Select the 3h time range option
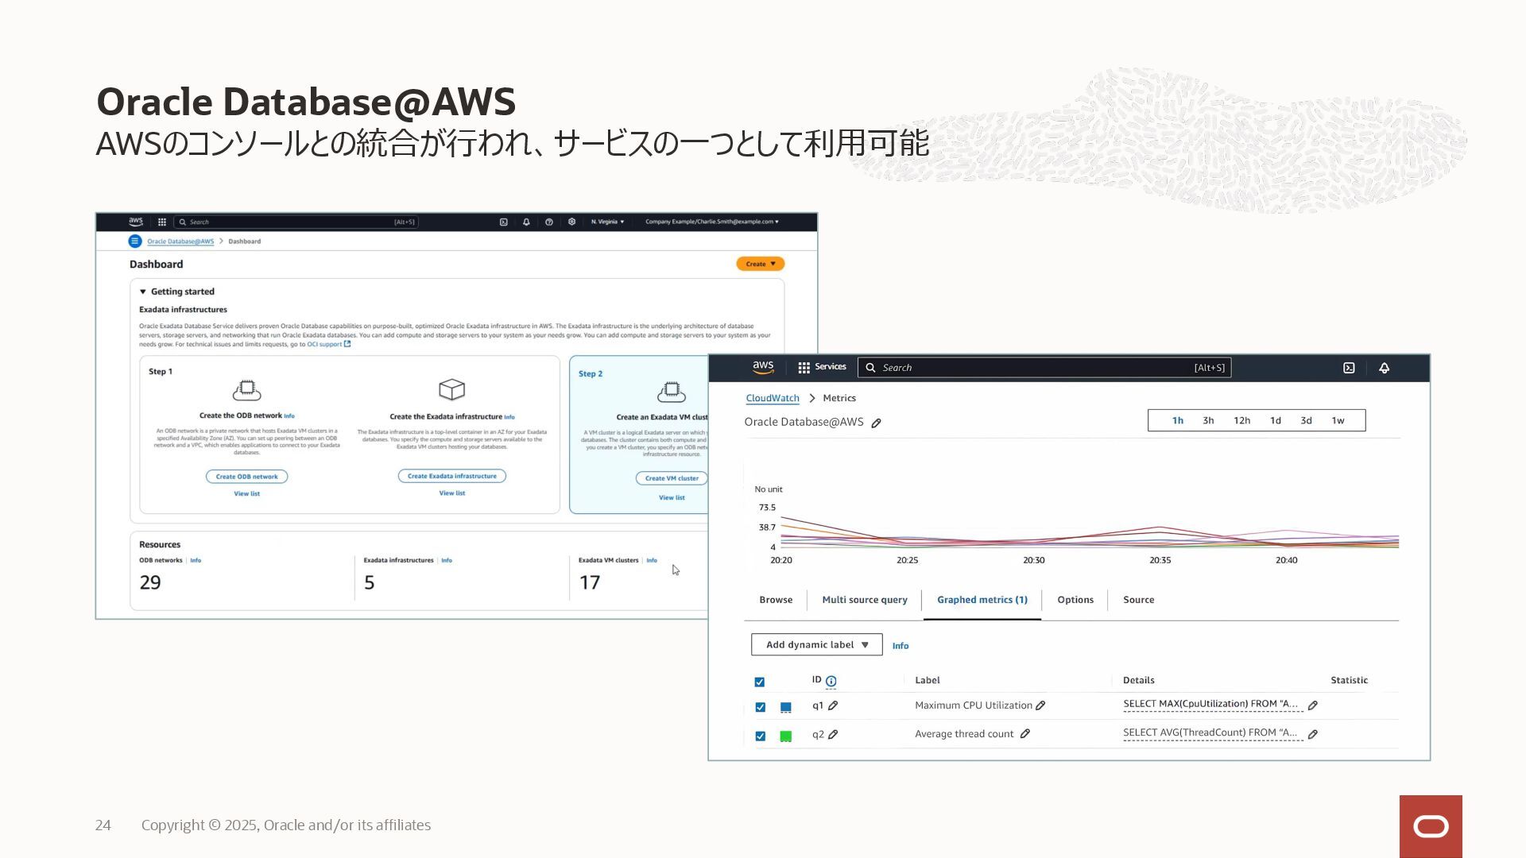This screenshot has height=858, width=1526. (1207, 420)
